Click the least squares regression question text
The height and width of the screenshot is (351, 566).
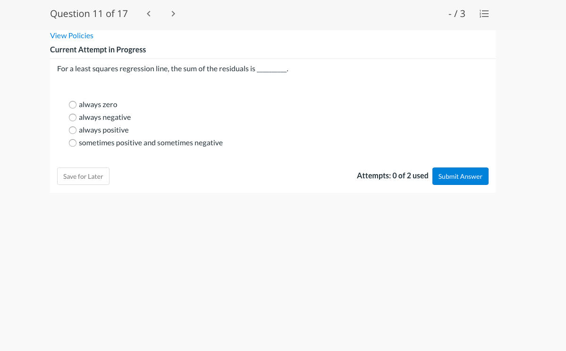173,69
